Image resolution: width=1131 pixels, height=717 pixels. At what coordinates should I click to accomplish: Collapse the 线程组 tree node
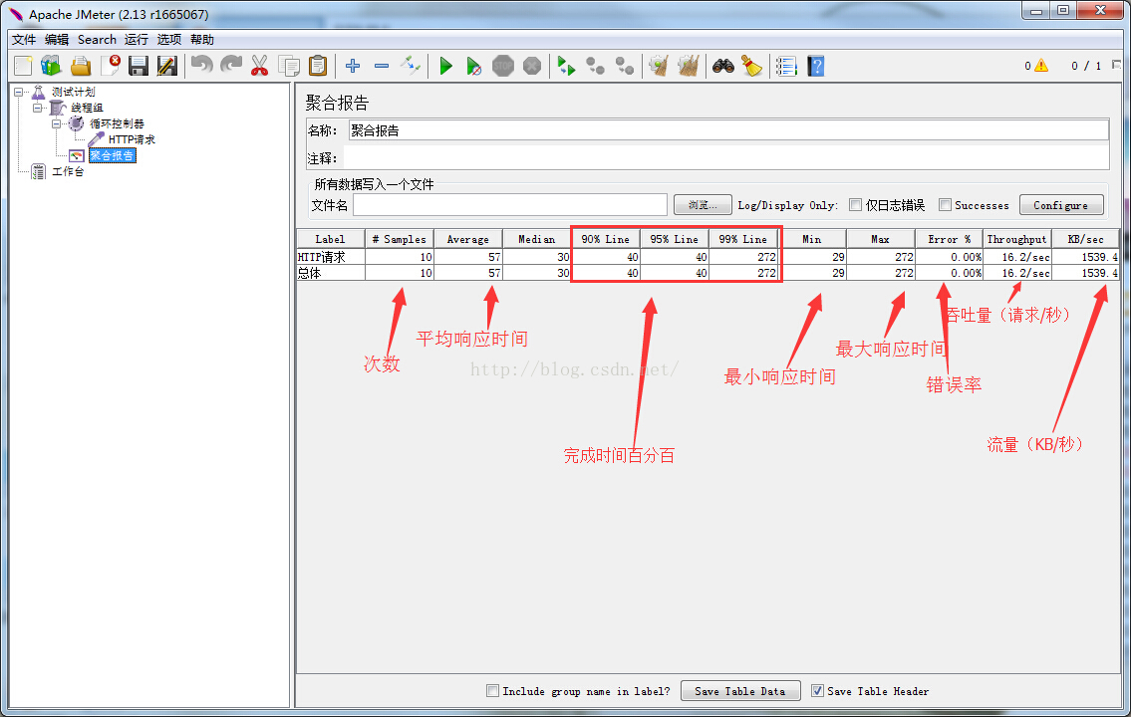click(x=38, y=108)
